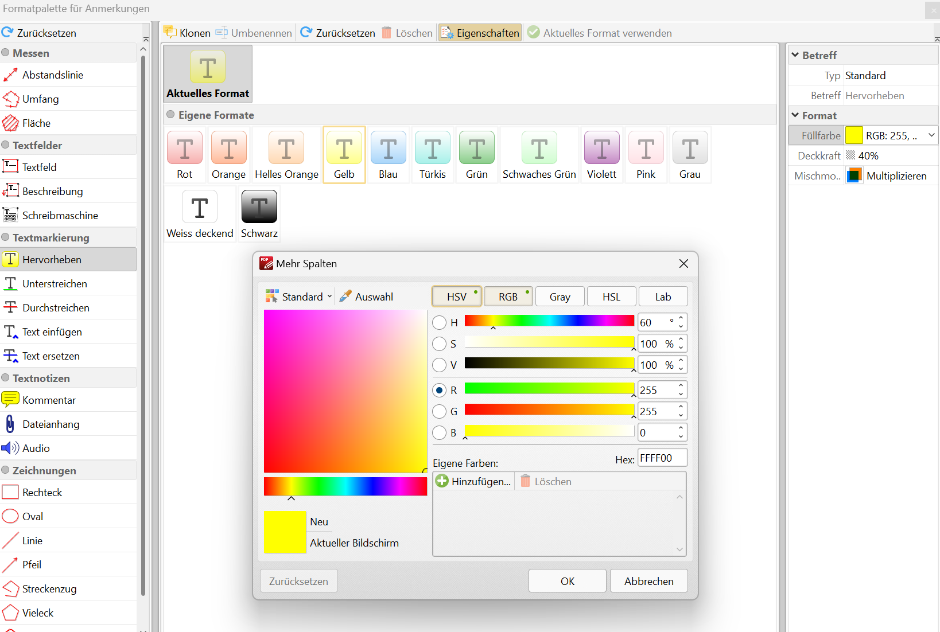Switch to the RGB color model tab
940x632 pixels.
tap(508, 297)
